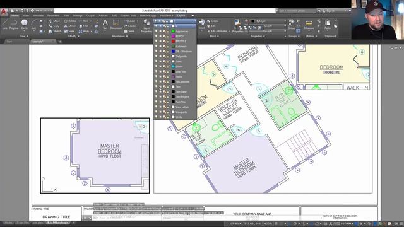This screenshot has width=404, height=227.
Task: Activate the Move command
Action: coord(54,21)
